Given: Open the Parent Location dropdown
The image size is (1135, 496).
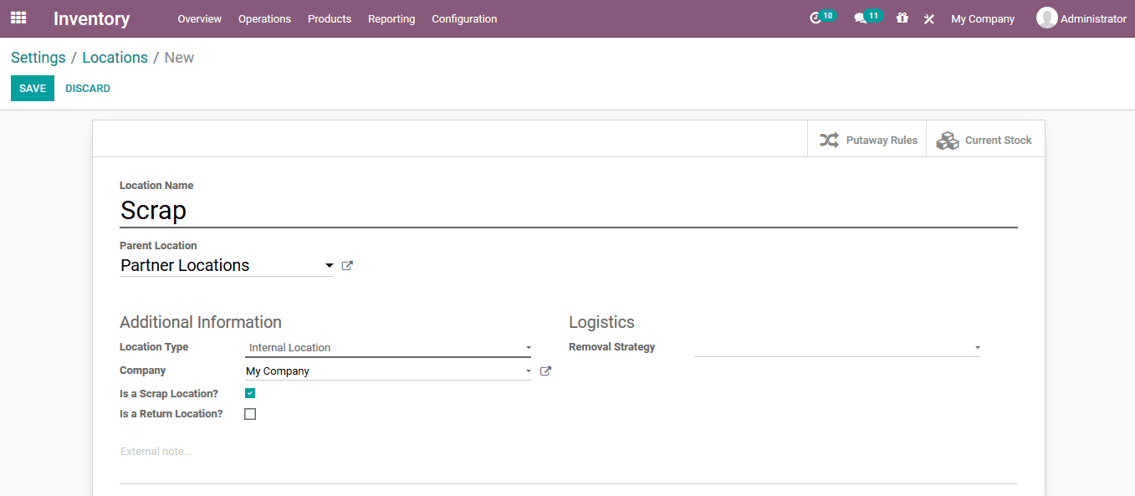Looking at the screenshot, I should pos(330,265).
